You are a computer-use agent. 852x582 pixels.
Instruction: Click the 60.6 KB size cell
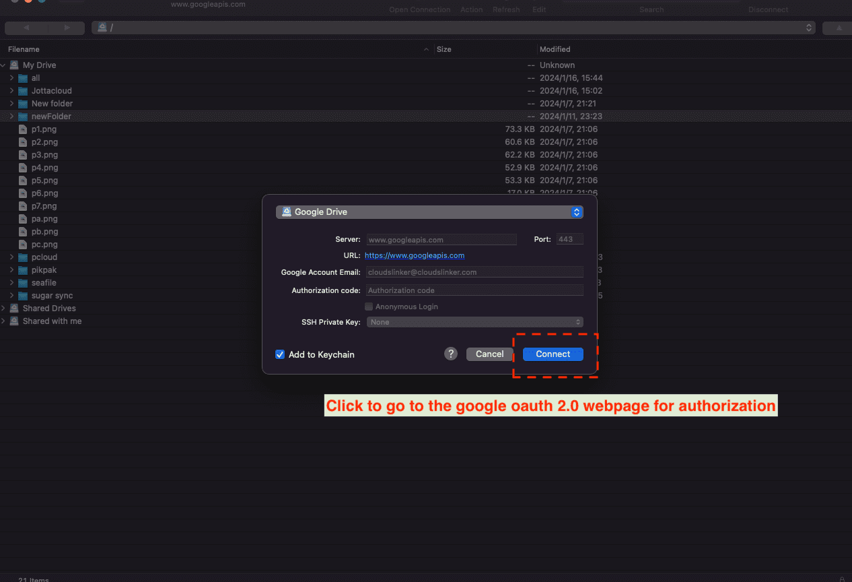[x=520, y=142]
